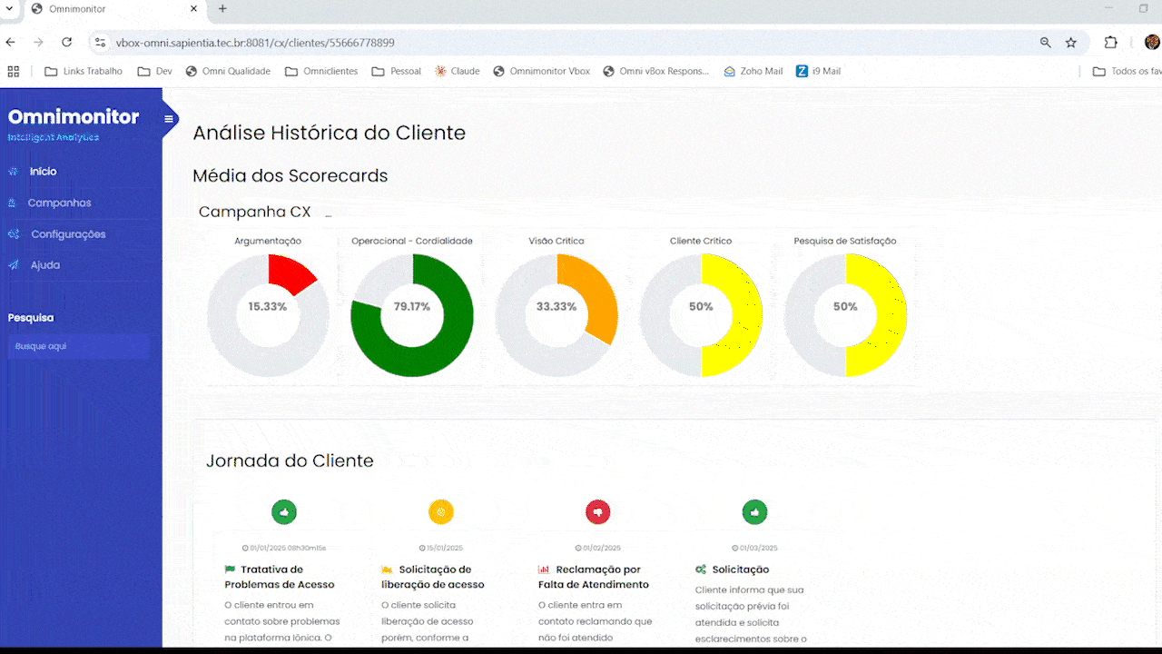The height and width of the screenshot is (654, 1162).
Task: Click yellow icon above Solicitação de liberação
Action: [x=441, y=512]
